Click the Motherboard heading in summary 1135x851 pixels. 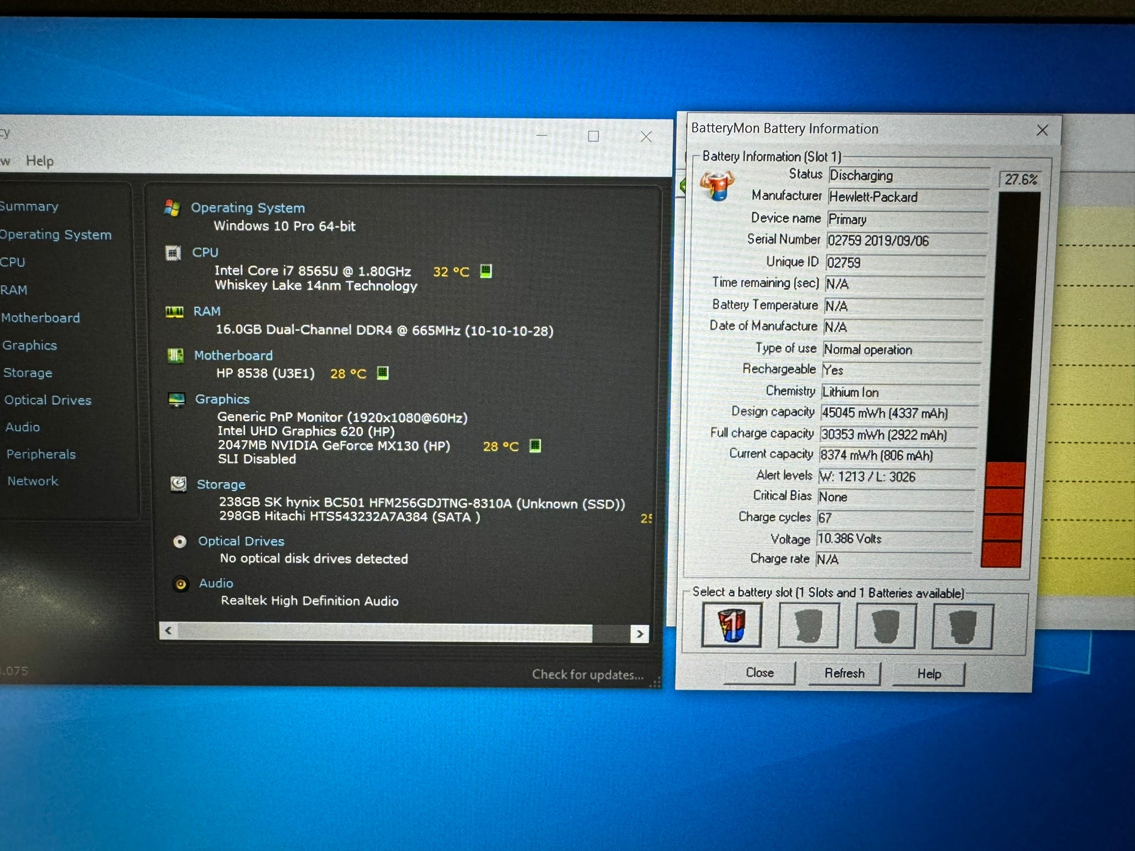(x=233, y=355)
